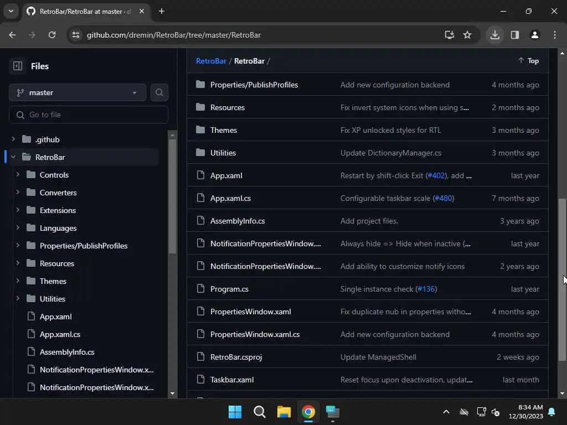Image resolution: width=567 pixels, height=425 pixels.
Task: Open Taskbar.xaml in the file list
Action: click(x=232, y=380)
